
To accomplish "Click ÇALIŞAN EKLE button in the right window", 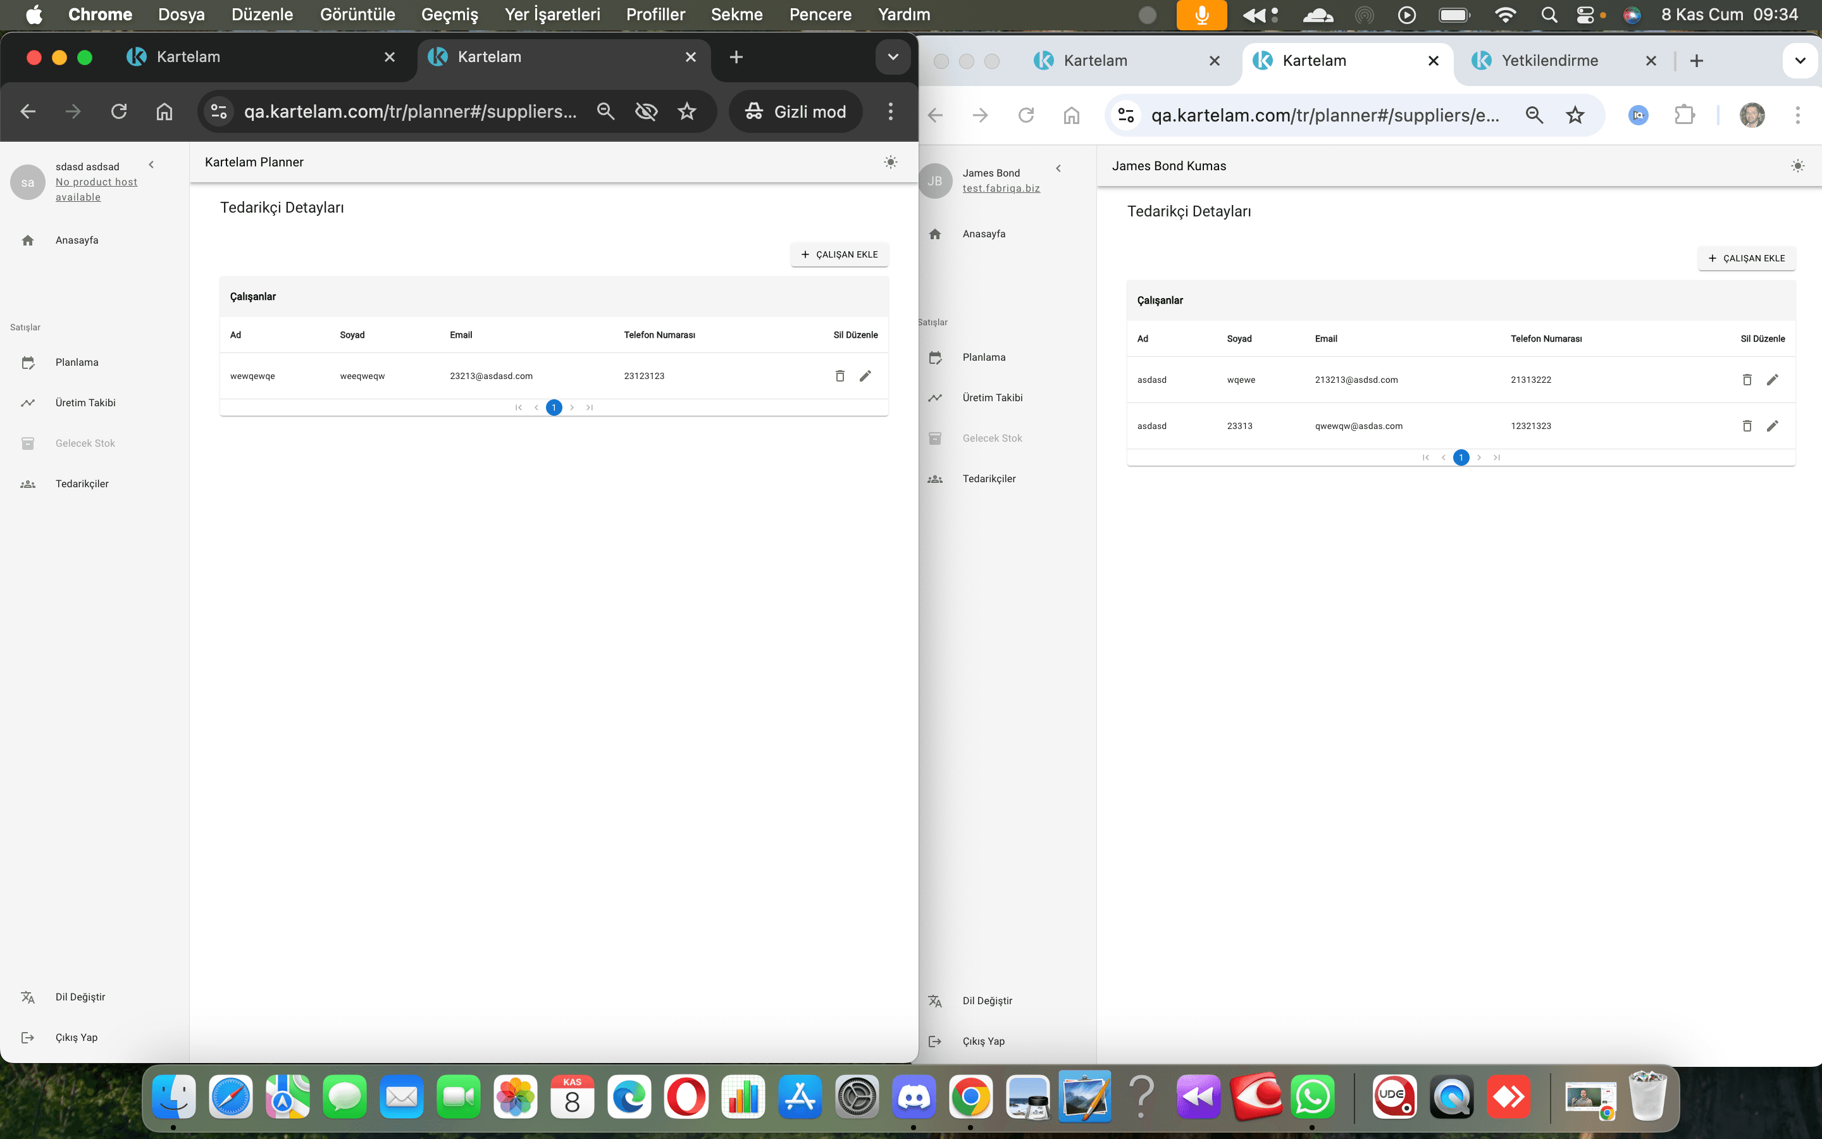I will pyautogui.click(x=1747, y=258).
